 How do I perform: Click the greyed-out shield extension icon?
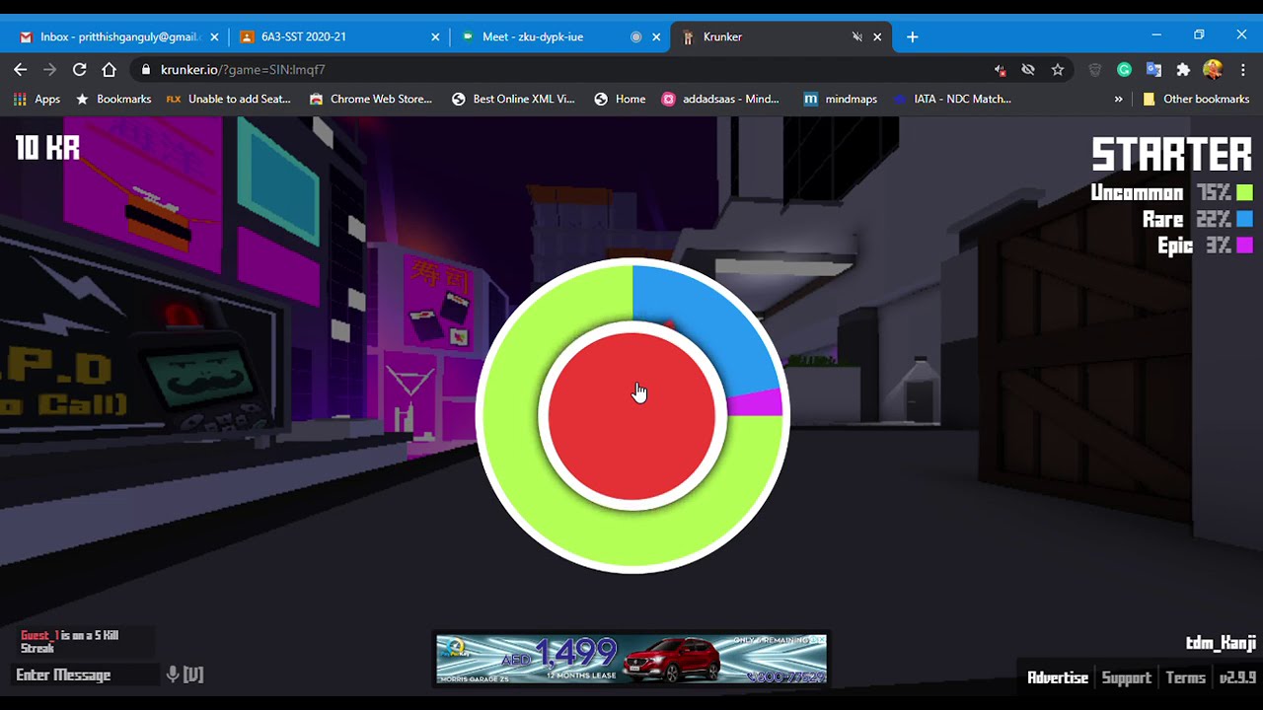1094,70
